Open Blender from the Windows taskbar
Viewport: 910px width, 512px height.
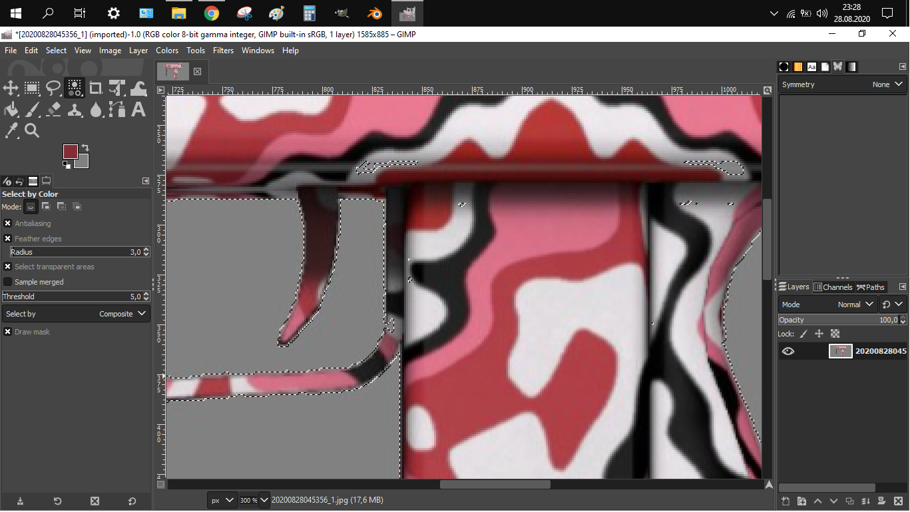tap(374, 13)
